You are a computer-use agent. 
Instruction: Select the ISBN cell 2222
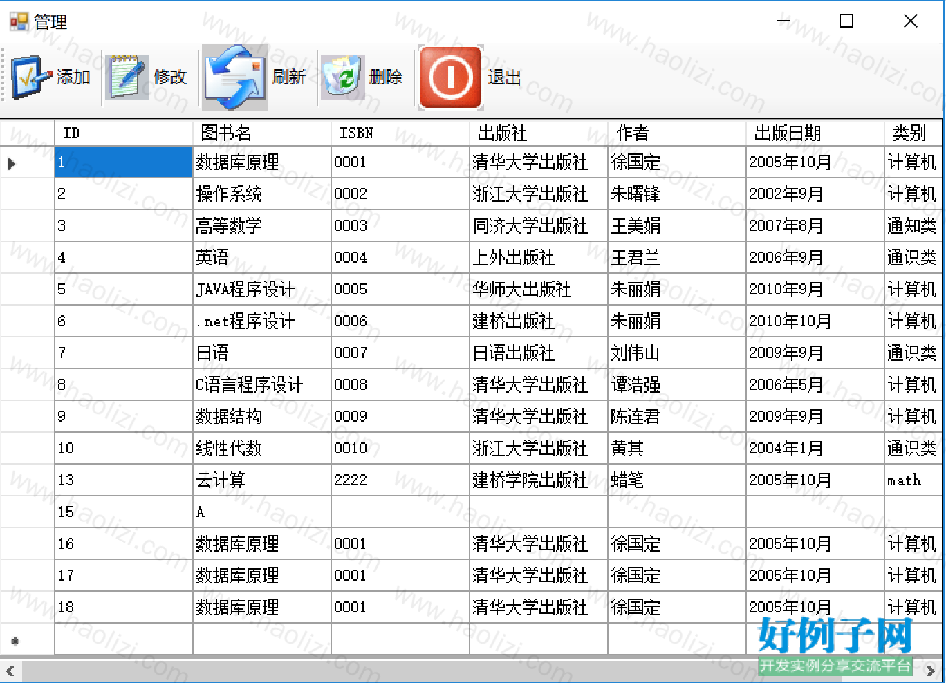pyautogui.click(x=400, y=480)
